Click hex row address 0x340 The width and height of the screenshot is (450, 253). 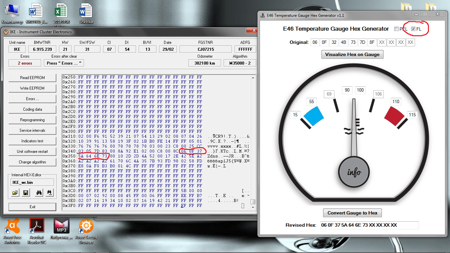point(69,151)
